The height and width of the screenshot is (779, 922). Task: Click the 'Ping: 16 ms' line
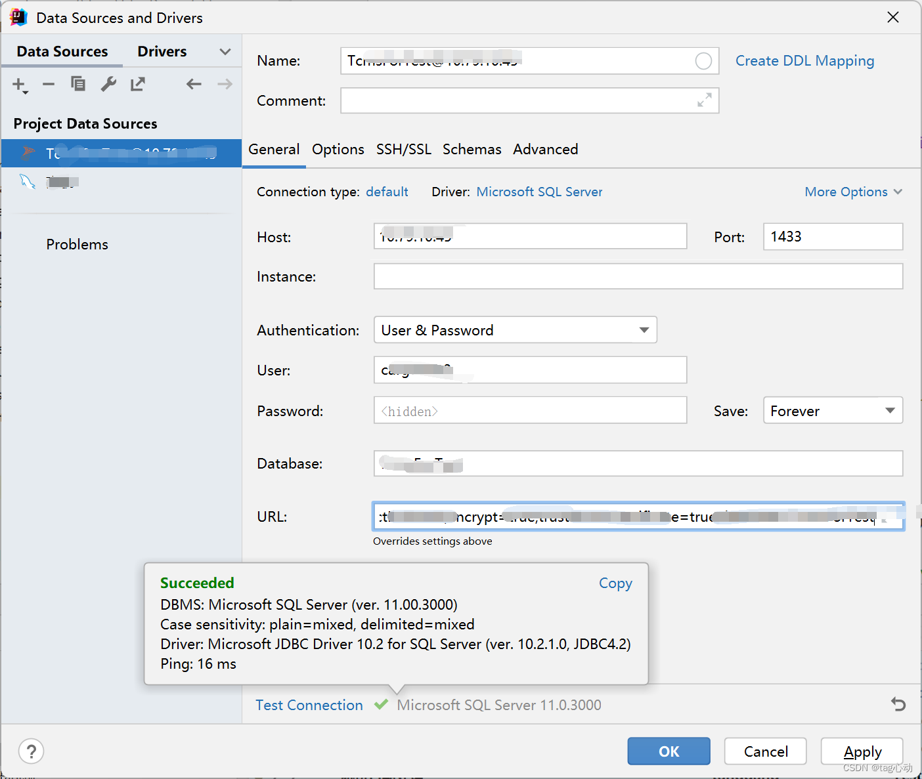tap(198, 663)
